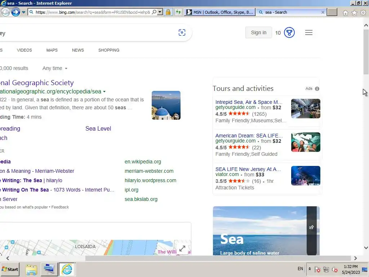Image resolution: width=369 pixels, height=277 pixels.
Task: Click the browser Back arrow button
Action: [x=6, y=12]
